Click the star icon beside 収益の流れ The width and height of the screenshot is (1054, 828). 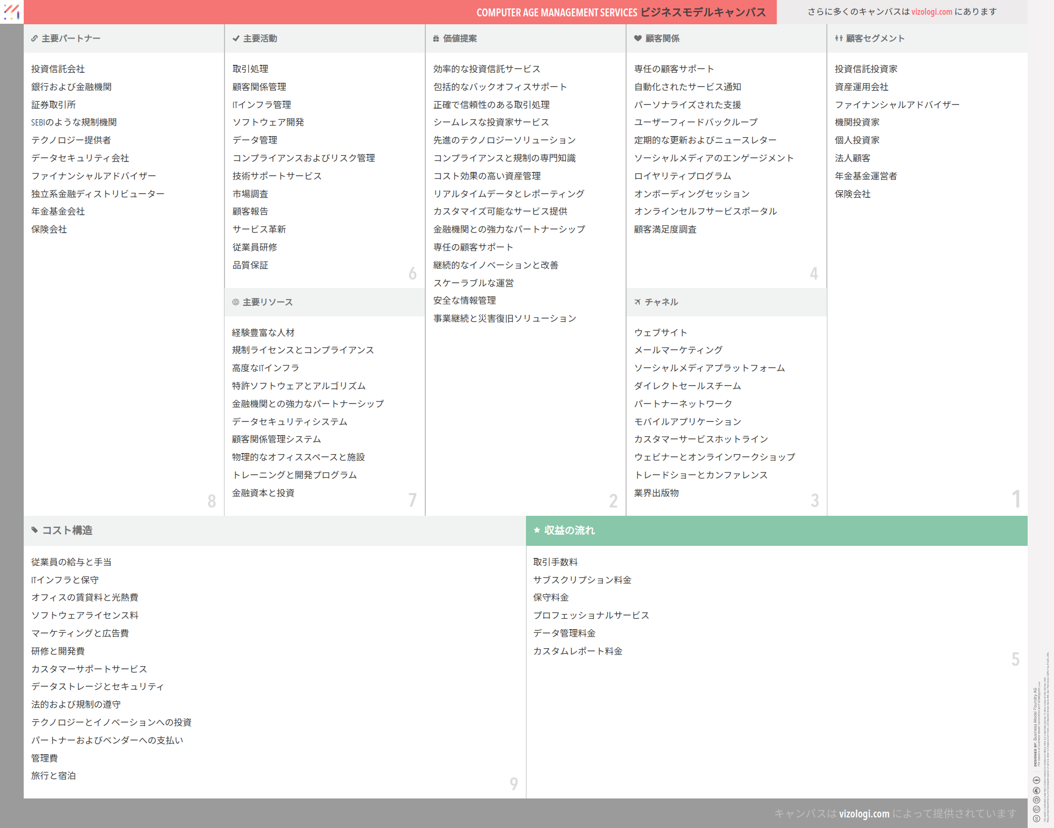(537, 530)
